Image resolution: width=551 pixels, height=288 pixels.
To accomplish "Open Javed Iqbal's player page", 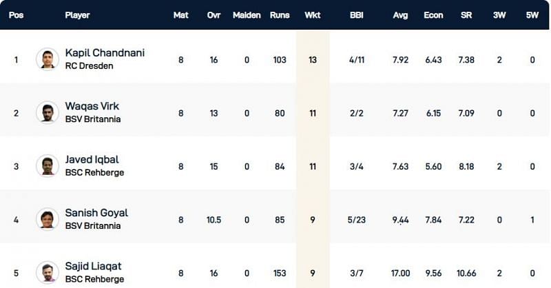I will (x=92, y=159).
